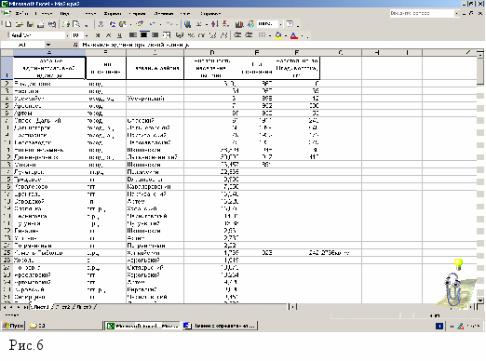Apply the red font color

pos(294,35)
